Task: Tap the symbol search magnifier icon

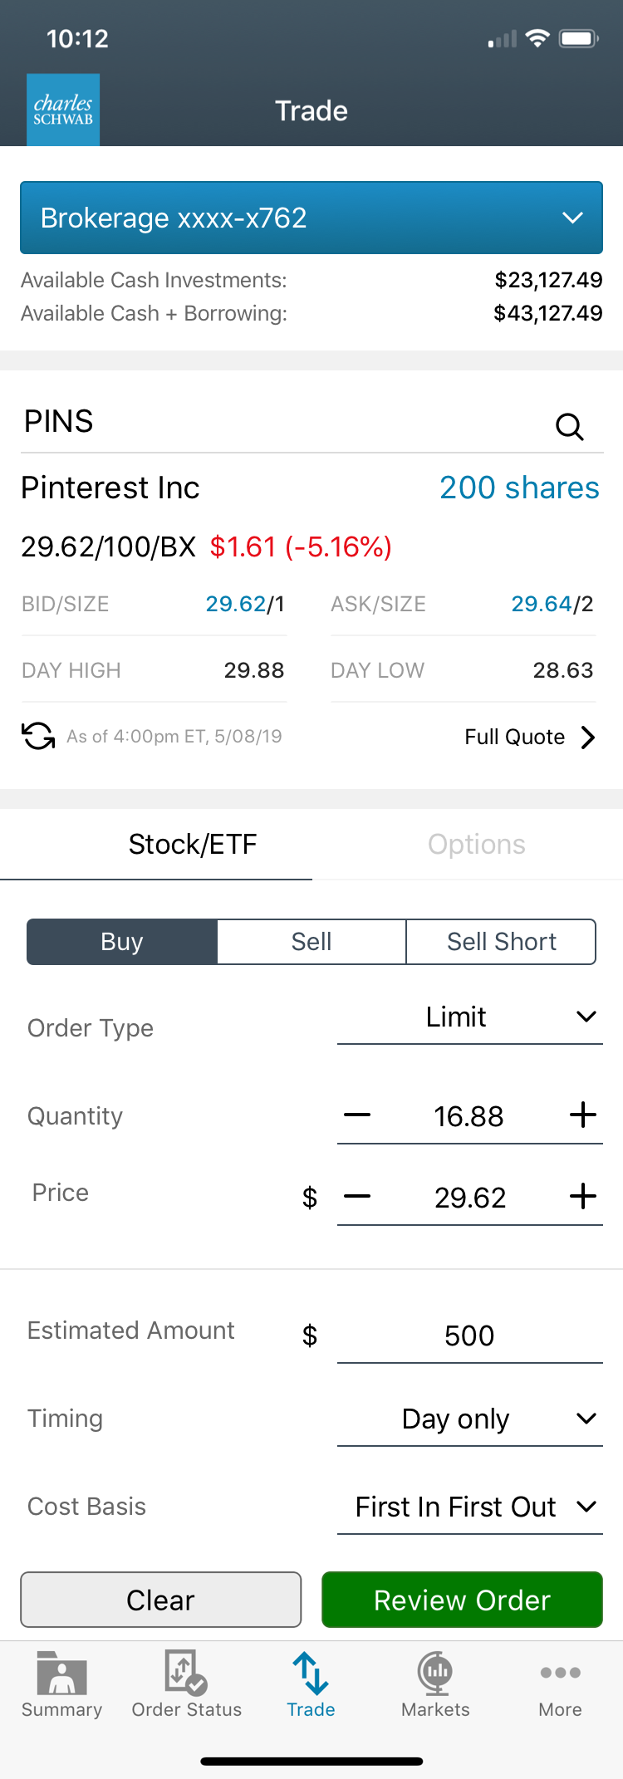Action: (x=569, y=426)
